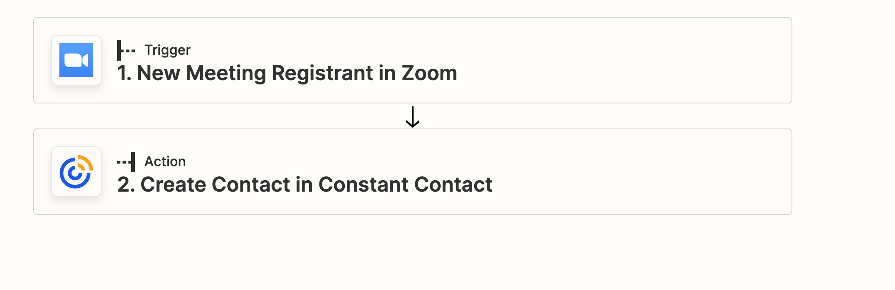Open "1. New Meeting Registrant in Zoom" step

[287, 73]
